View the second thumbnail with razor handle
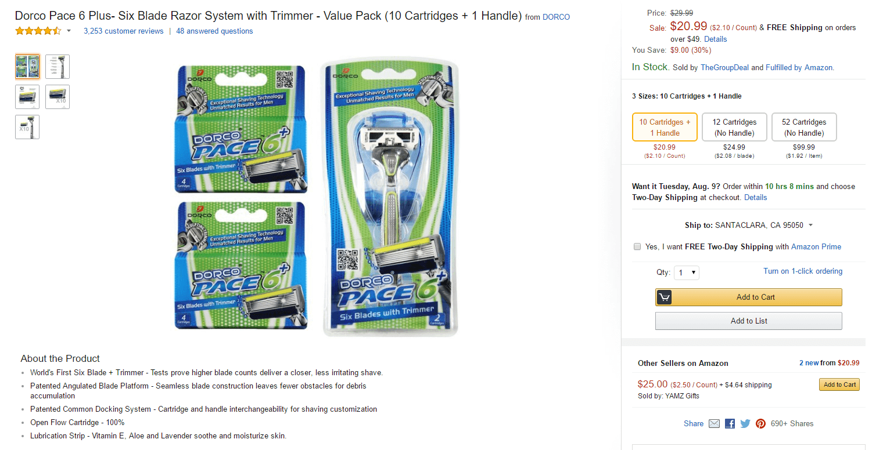Image resolution: width=883 pixels, height=450 pixels. pyautogui.click(x=58, y=67)
